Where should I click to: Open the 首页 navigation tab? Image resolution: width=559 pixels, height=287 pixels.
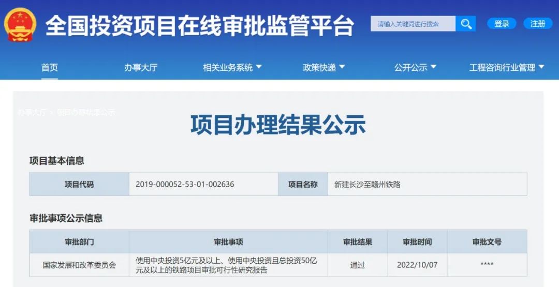(x=50, y=67)
